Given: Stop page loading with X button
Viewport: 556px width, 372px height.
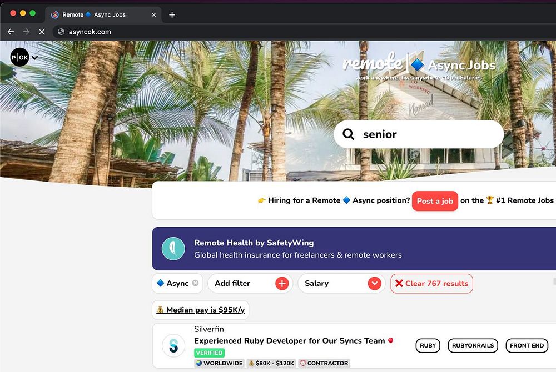Looking at the screenshot, I should tap(42, 32).
